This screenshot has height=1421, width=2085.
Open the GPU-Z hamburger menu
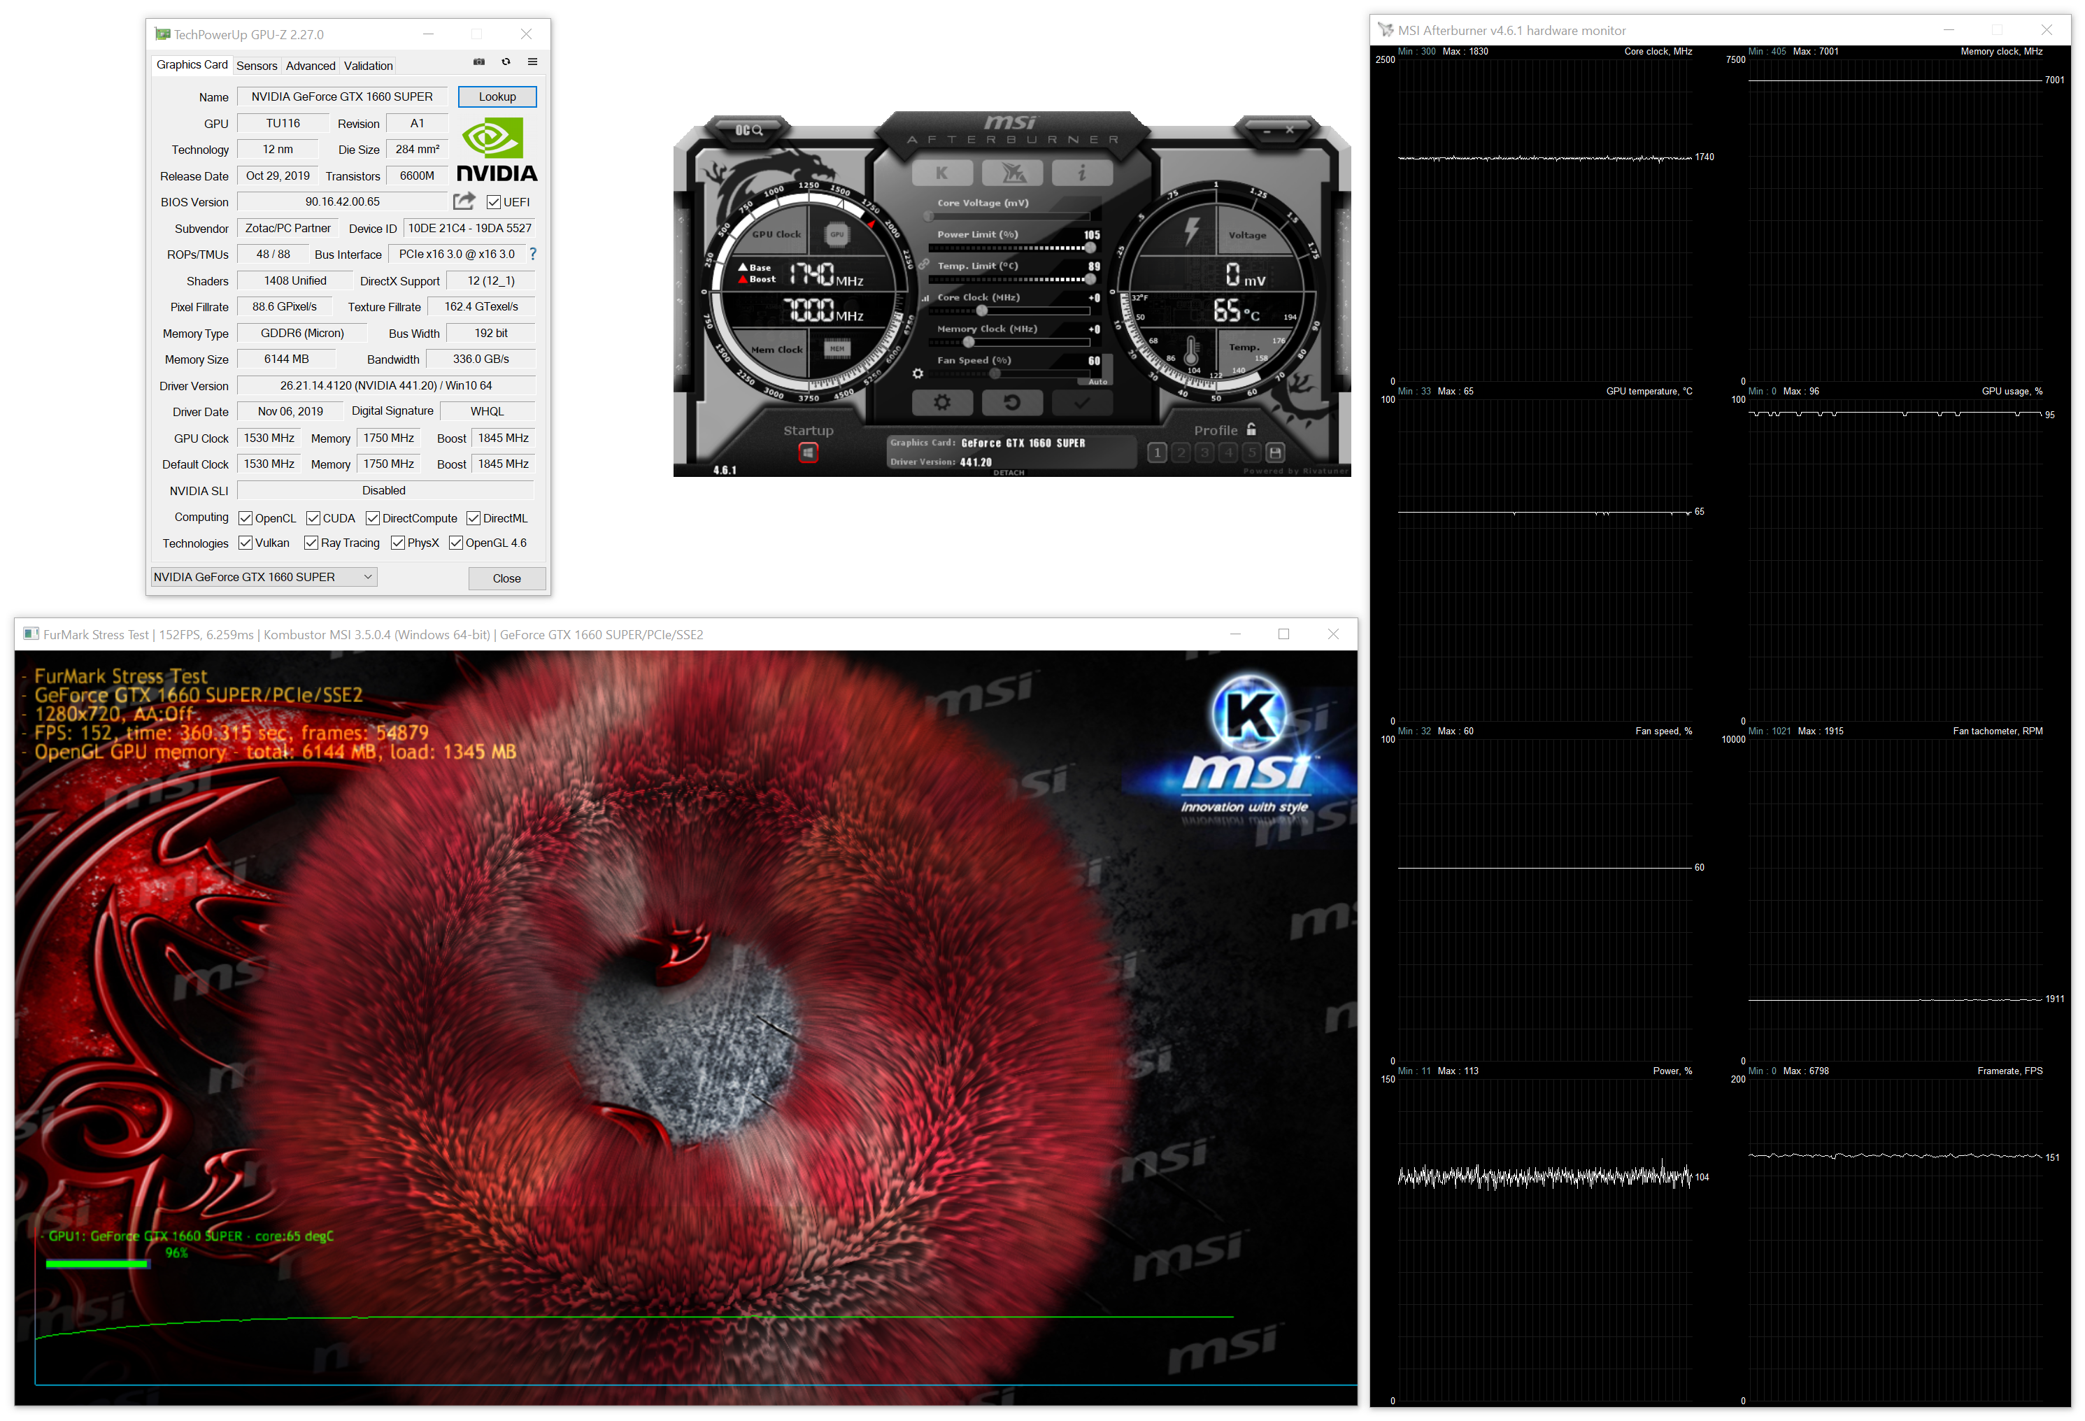[533, 61]
